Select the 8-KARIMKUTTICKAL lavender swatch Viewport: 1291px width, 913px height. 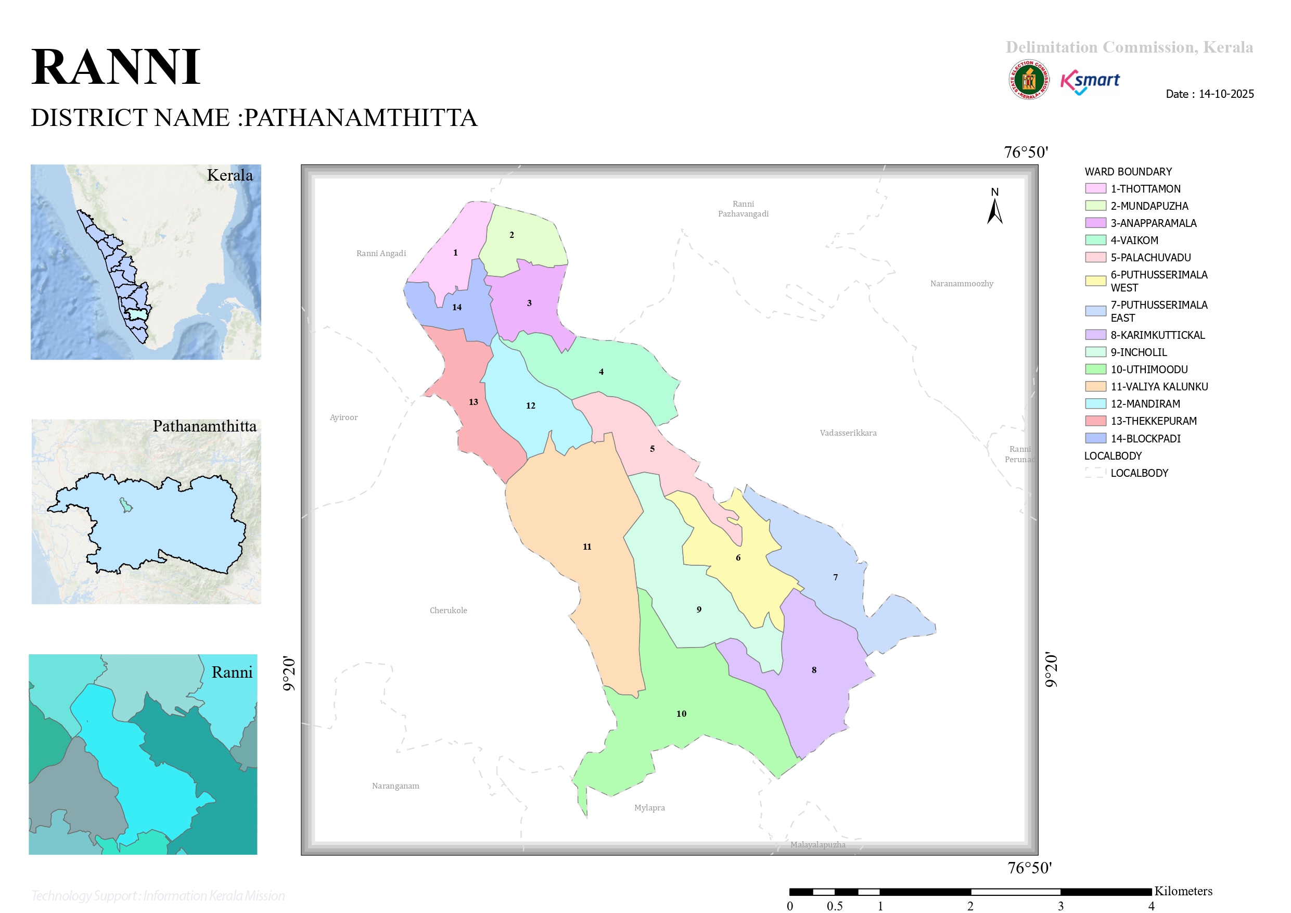point(1095,335)
